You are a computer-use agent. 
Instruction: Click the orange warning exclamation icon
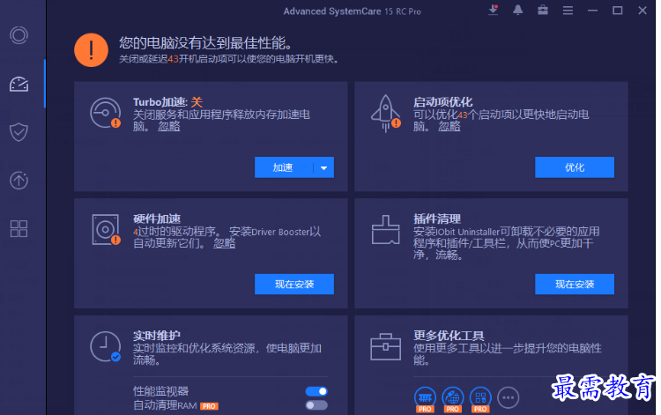coord(91,50)
